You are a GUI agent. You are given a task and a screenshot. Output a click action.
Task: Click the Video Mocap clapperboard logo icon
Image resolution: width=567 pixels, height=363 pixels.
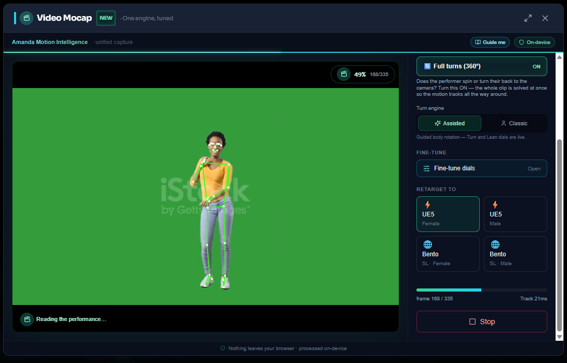(x=26, y=18)
